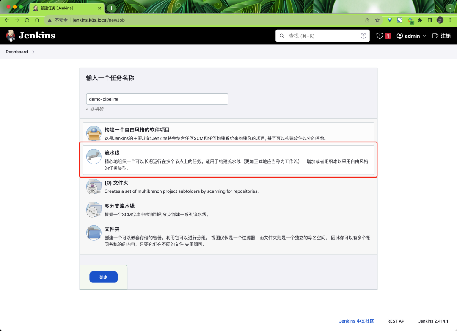The height and width of the screenshot is (331, 457).
Task: Click the 多分支流水线 description starting with 根据一个SCM仓库
Action: pos(157,215)
